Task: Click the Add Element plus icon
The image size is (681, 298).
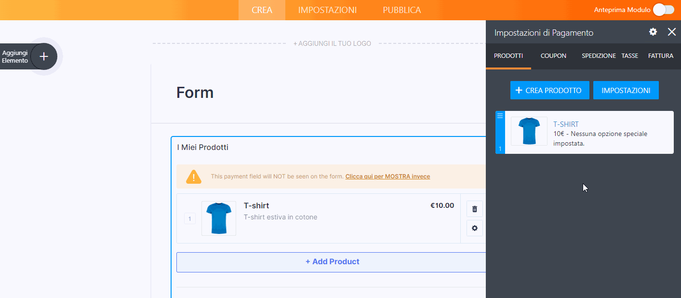Action: tap(44, 56)
